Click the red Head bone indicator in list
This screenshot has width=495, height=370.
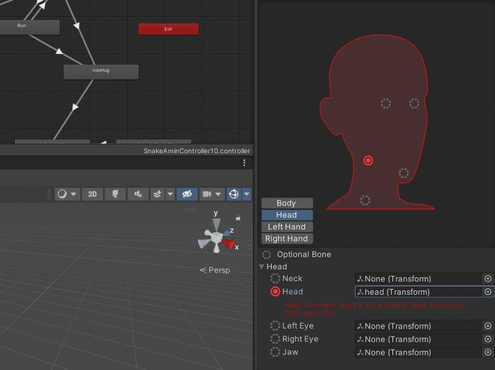tap(276, 291)
